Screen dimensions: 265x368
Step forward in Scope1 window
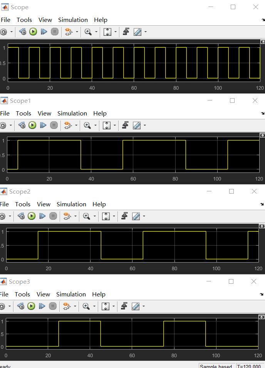[x=43, y=125]
